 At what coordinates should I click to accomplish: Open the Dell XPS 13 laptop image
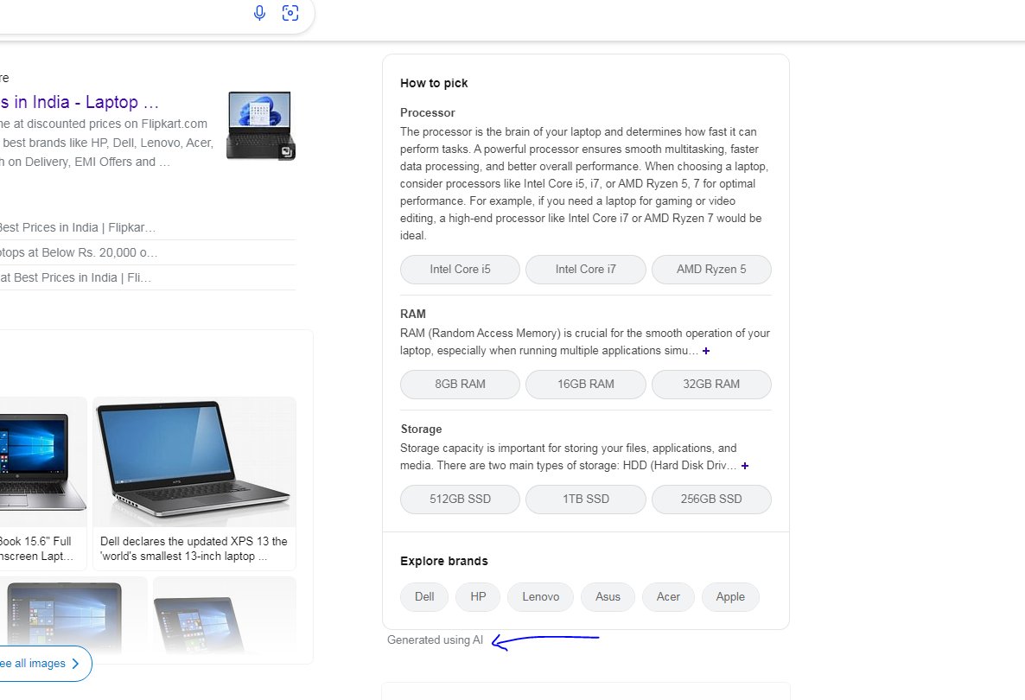pyautogui.click(x=194, y=462)
